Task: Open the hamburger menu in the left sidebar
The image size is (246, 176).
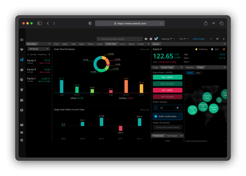Action: click(22, 40)
